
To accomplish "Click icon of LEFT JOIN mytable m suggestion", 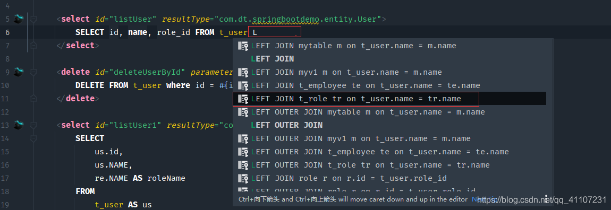I will coord(243,46).
